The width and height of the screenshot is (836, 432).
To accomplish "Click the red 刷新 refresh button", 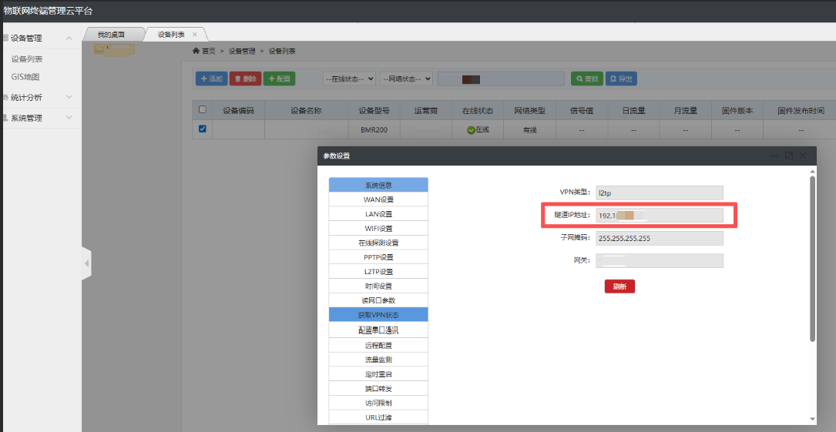I will [x=619, y=286].
